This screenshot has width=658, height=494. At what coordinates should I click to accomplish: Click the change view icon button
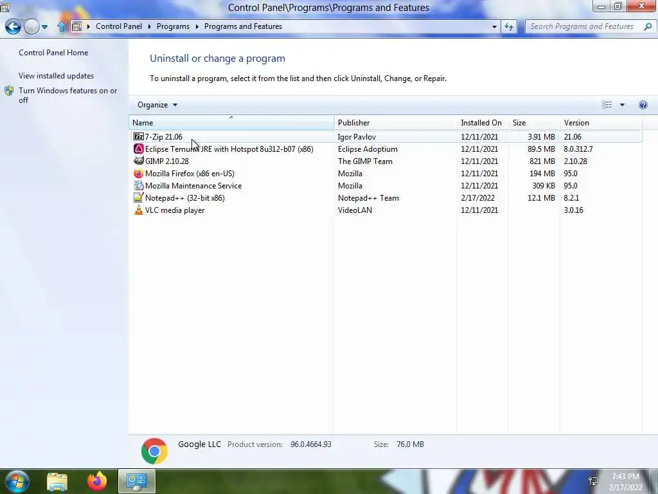[607, 105]
